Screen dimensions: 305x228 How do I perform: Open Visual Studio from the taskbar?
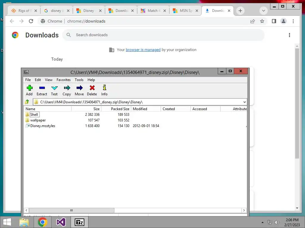coord(61,222)
